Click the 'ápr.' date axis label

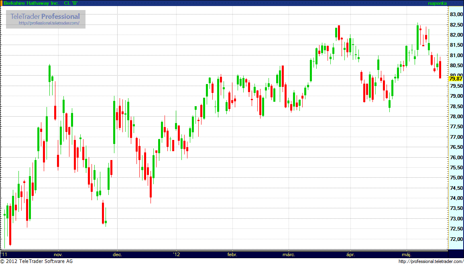click(x=351, y=254)
